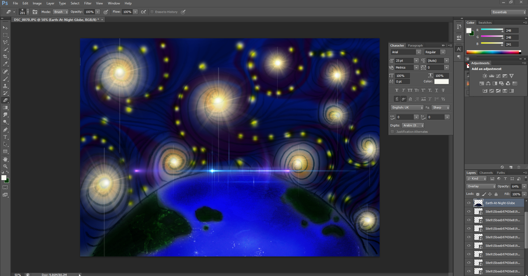Viewport: 528px width, 276px height.
Task: Open the eraser Mode dropdown
Action: click(61, 12)
